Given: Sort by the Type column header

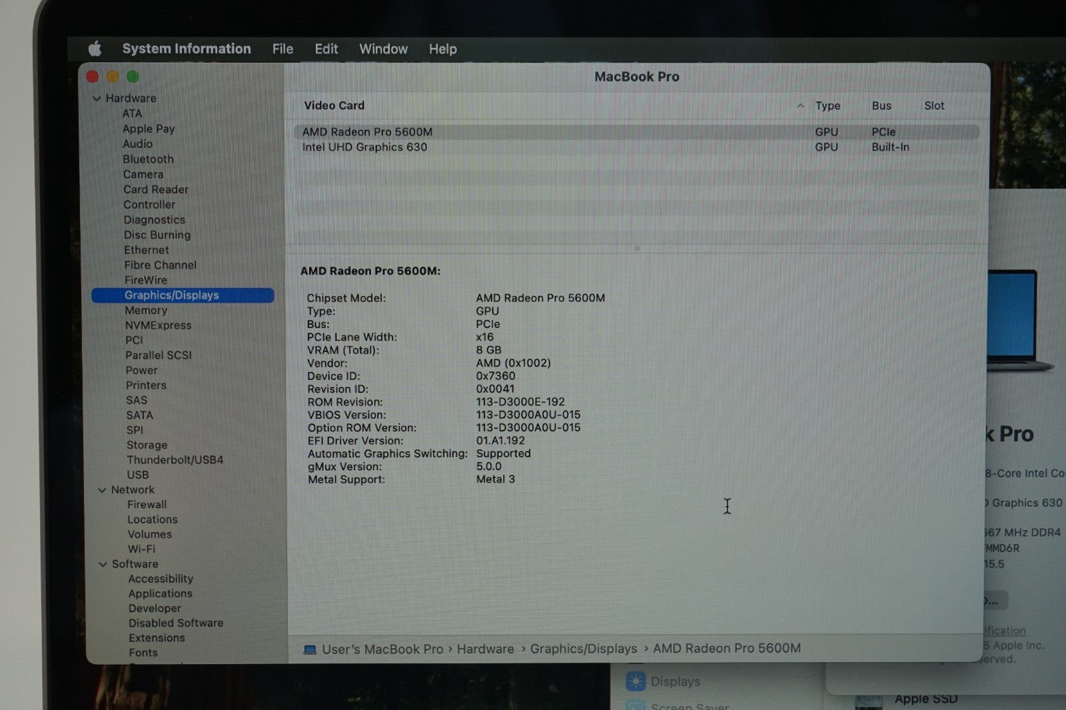Looking at the screenshot, I should click(827, 105).
